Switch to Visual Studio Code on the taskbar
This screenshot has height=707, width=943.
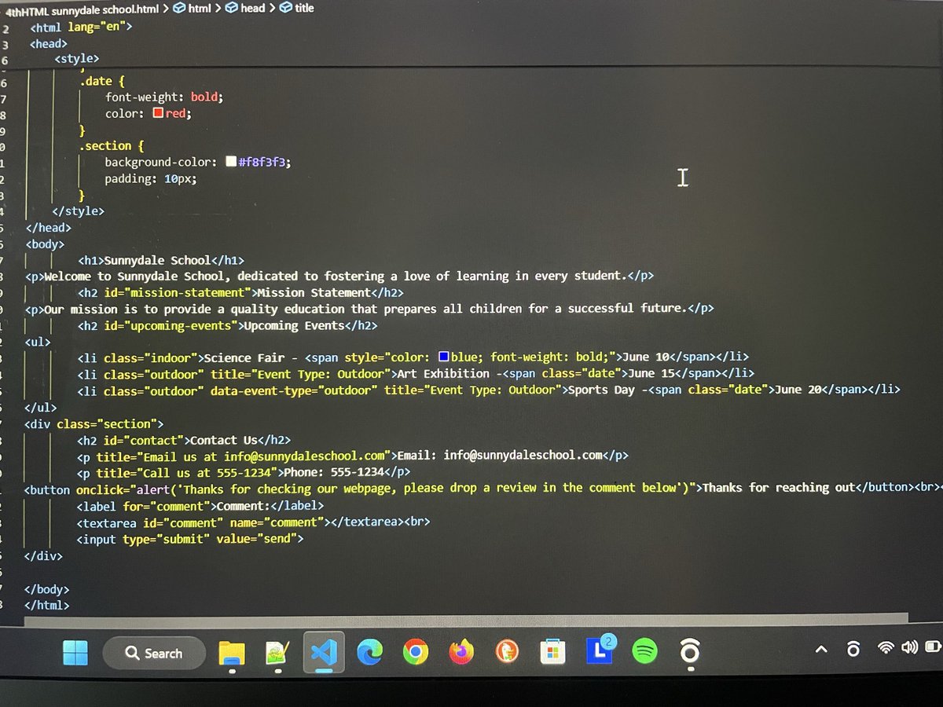[x=323, y=653]
